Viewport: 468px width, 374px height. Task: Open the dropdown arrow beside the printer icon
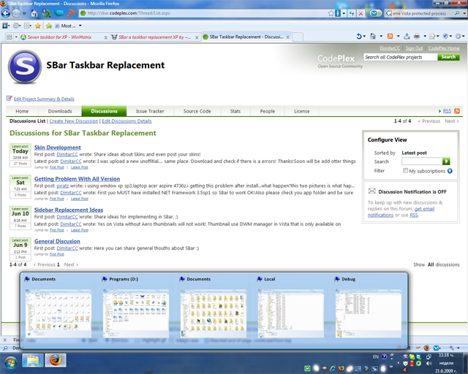[424, 37]
